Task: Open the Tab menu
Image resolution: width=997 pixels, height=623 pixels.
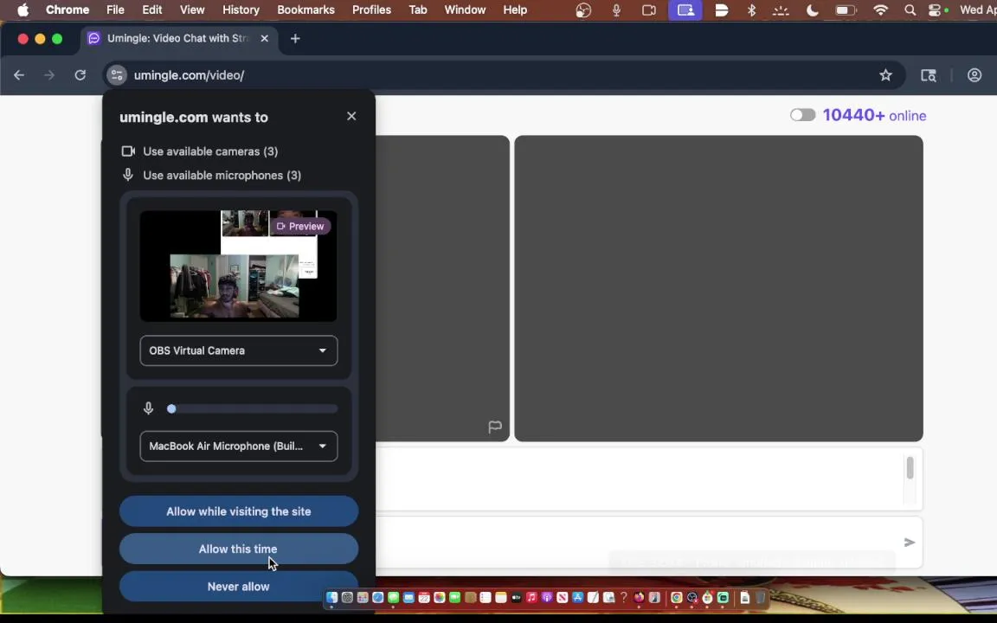Action: (418, 10)
